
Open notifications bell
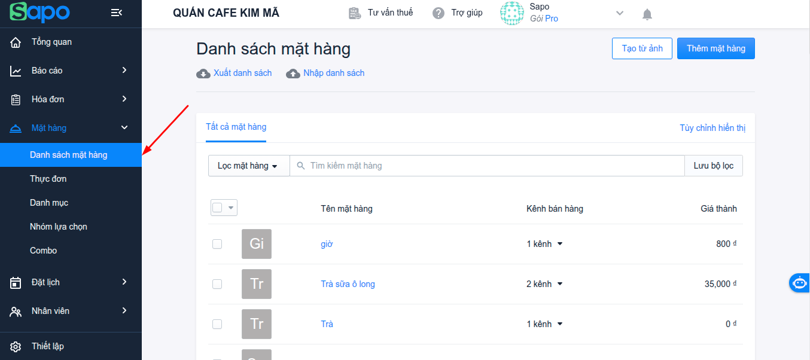pos(647,14)
